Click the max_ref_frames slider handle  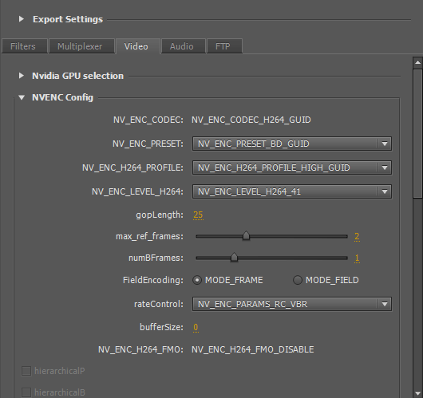pyautogui.click(x=246, y=235)
